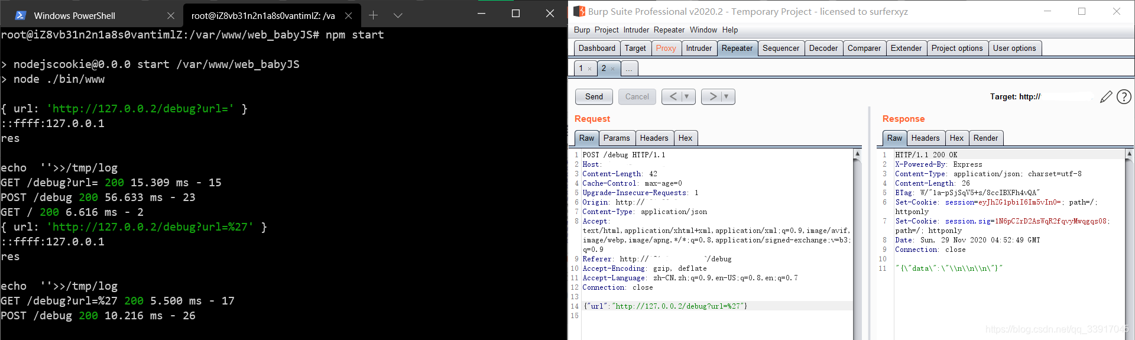
Task: Switch to the Sequencer tab
Action: click(780, 48)
